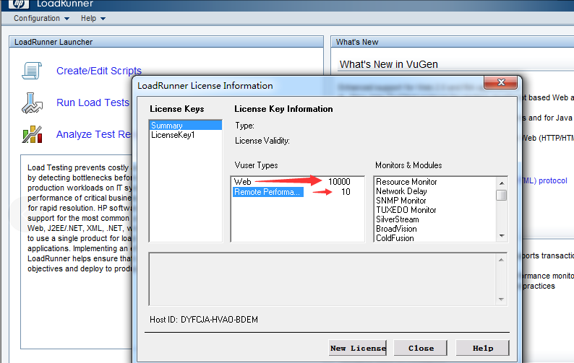Viewport: 574px width, 363px height.
Task: Click the Analyze Test Results chart icon
Action: point(32,134)
